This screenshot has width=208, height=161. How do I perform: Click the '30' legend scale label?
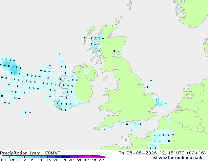pyautogui.click(x=71, y=160)
